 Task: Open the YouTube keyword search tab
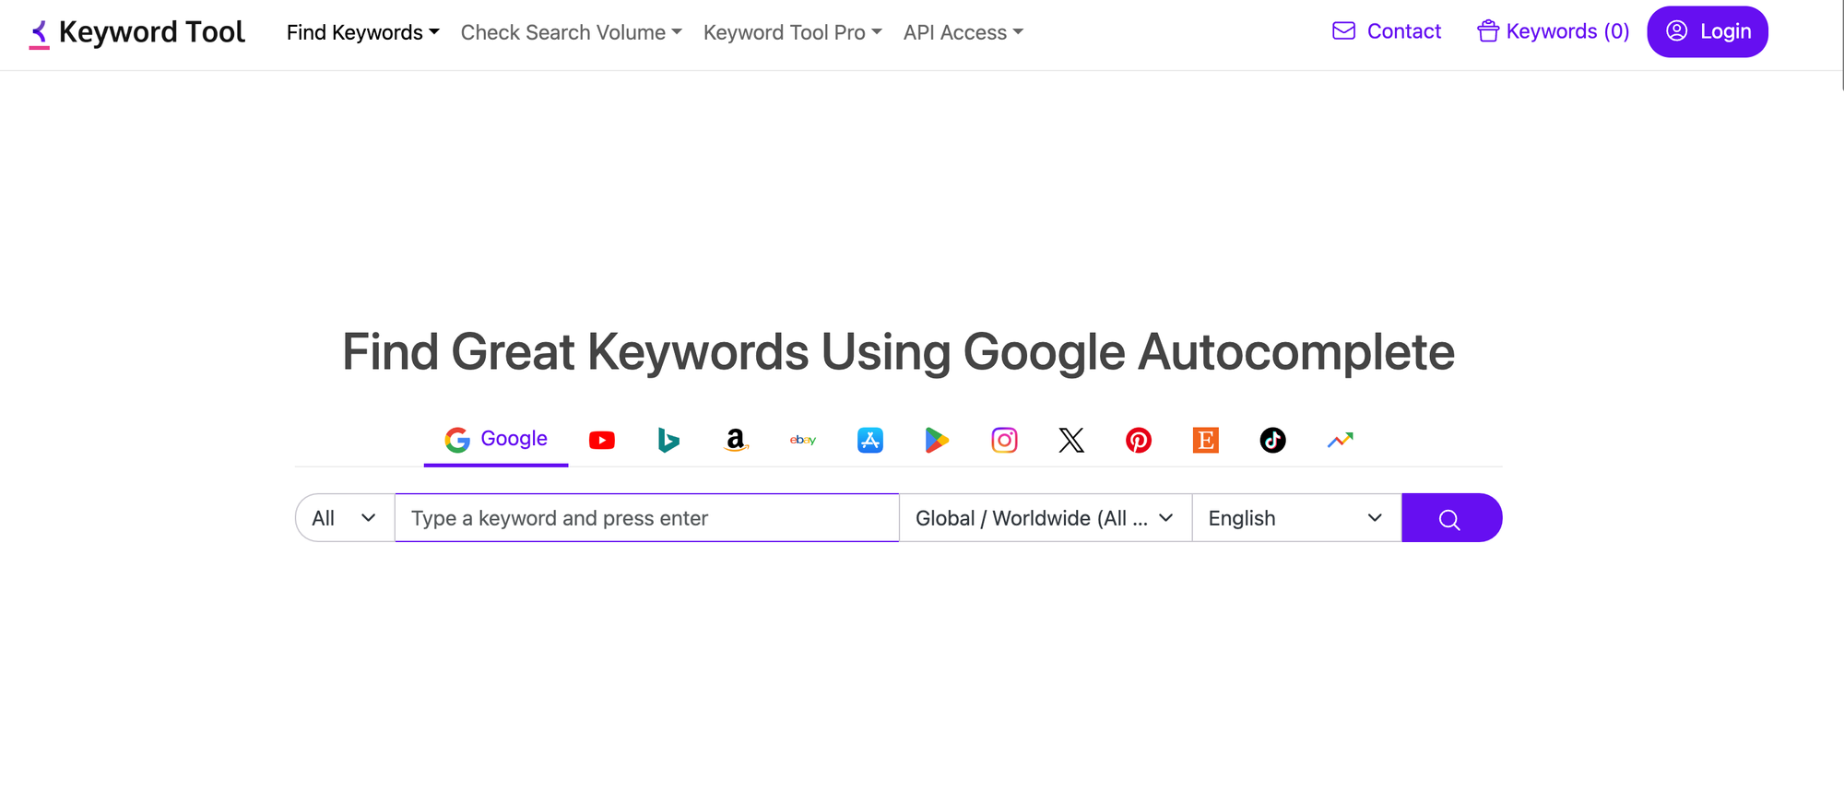(x=602, y=441)
